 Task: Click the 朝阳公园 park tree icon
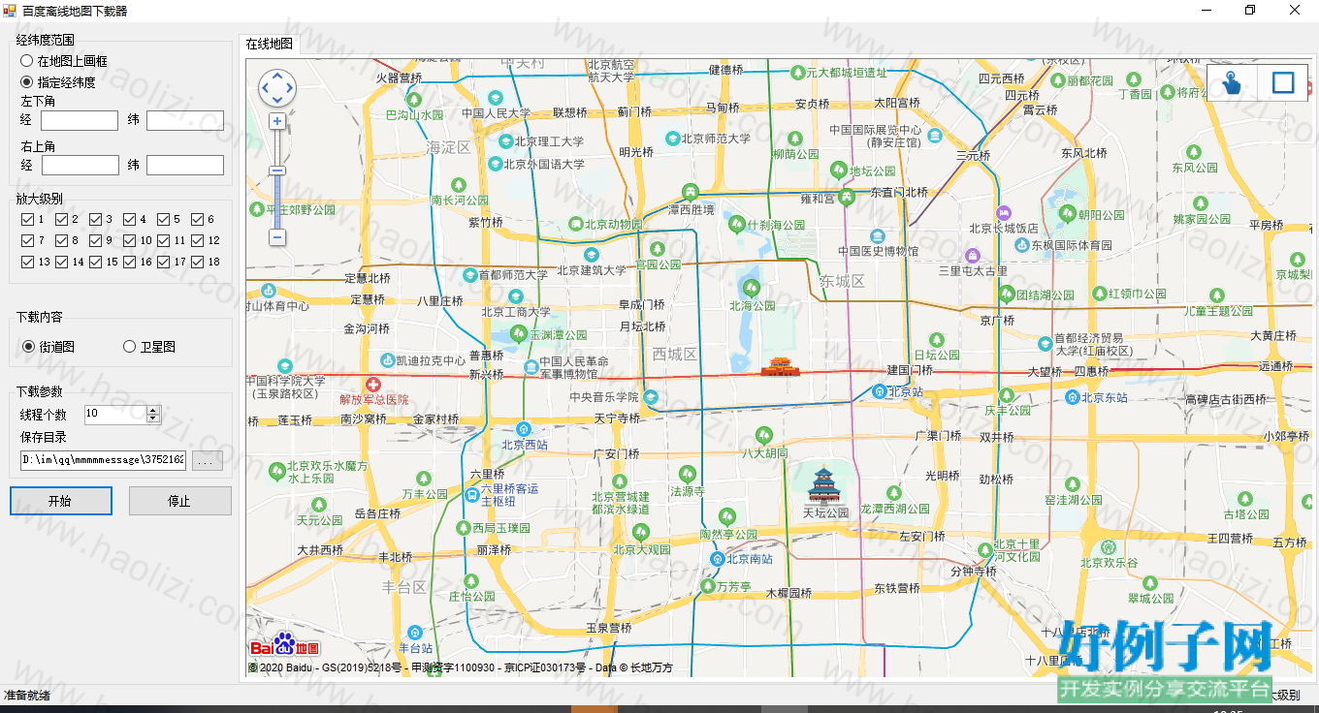coord(1068,214)
